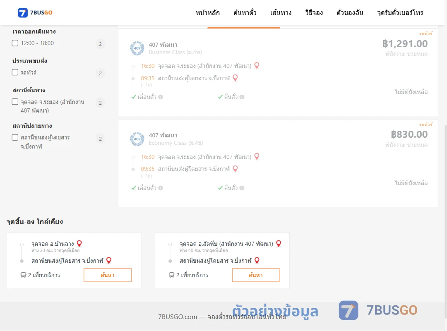Click the จุดขึ้น-ลง ใกล้เคียง heading

tap(35, 221)
